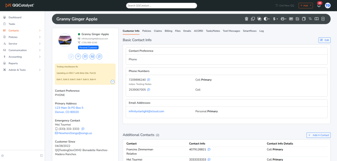Click the send email round icon under profile
Image resolution: width=337 pixels, height=161 pixels.
coord(92,56)
